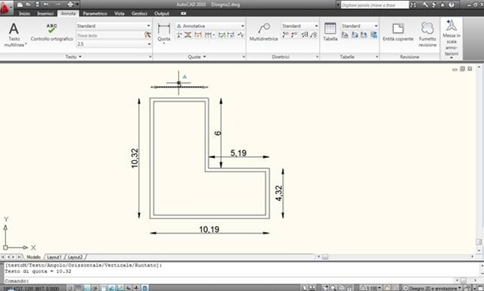Open the Parametrico ribbon tab
The height and width of the screenshot is (291, 484).
click(95, 14)
